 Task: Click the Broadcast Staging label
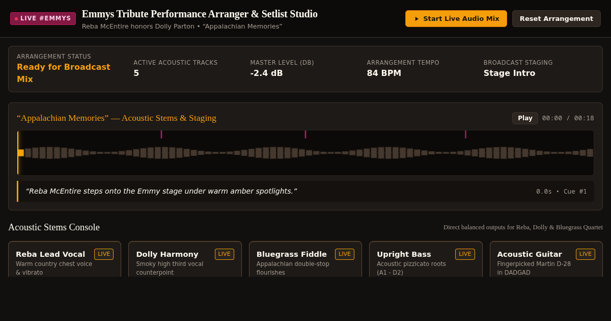(518, 63)
